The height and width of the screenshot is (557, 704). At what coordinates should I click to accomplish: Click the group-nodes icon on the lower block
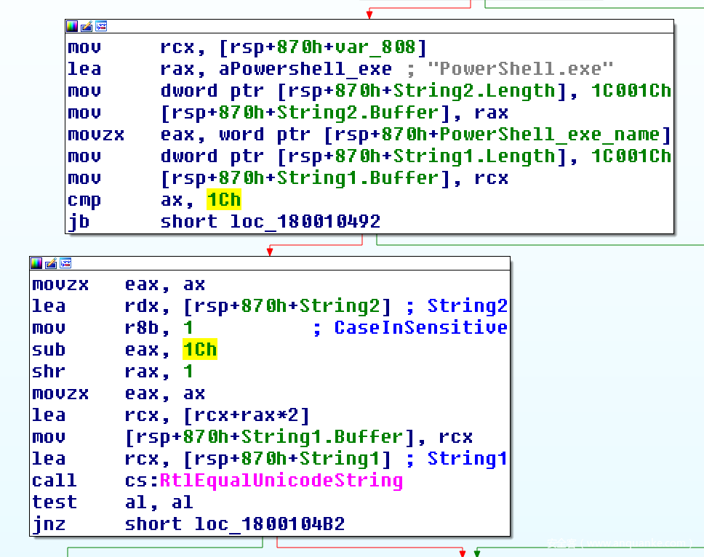(x=65, y=263)
